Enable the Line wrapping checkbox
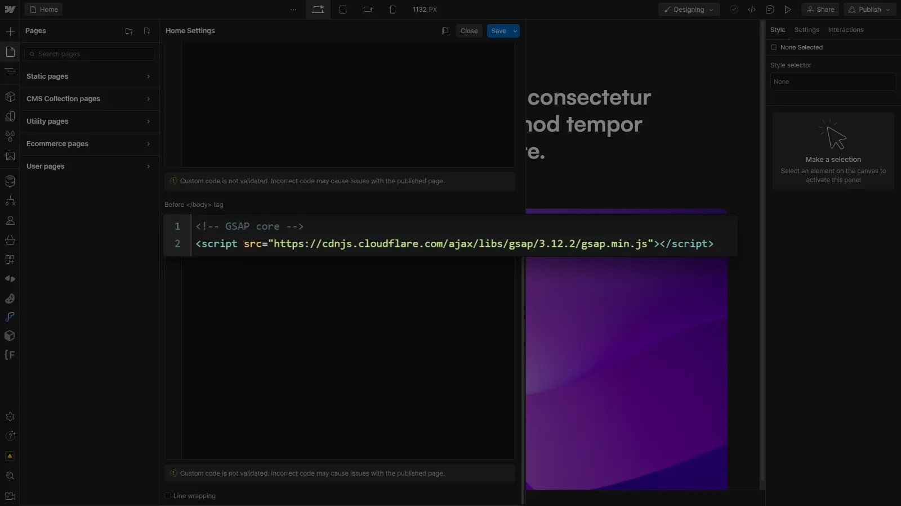The width and height of the screenshot is (901, 506). pyautogui.click(x=167, y=496)
